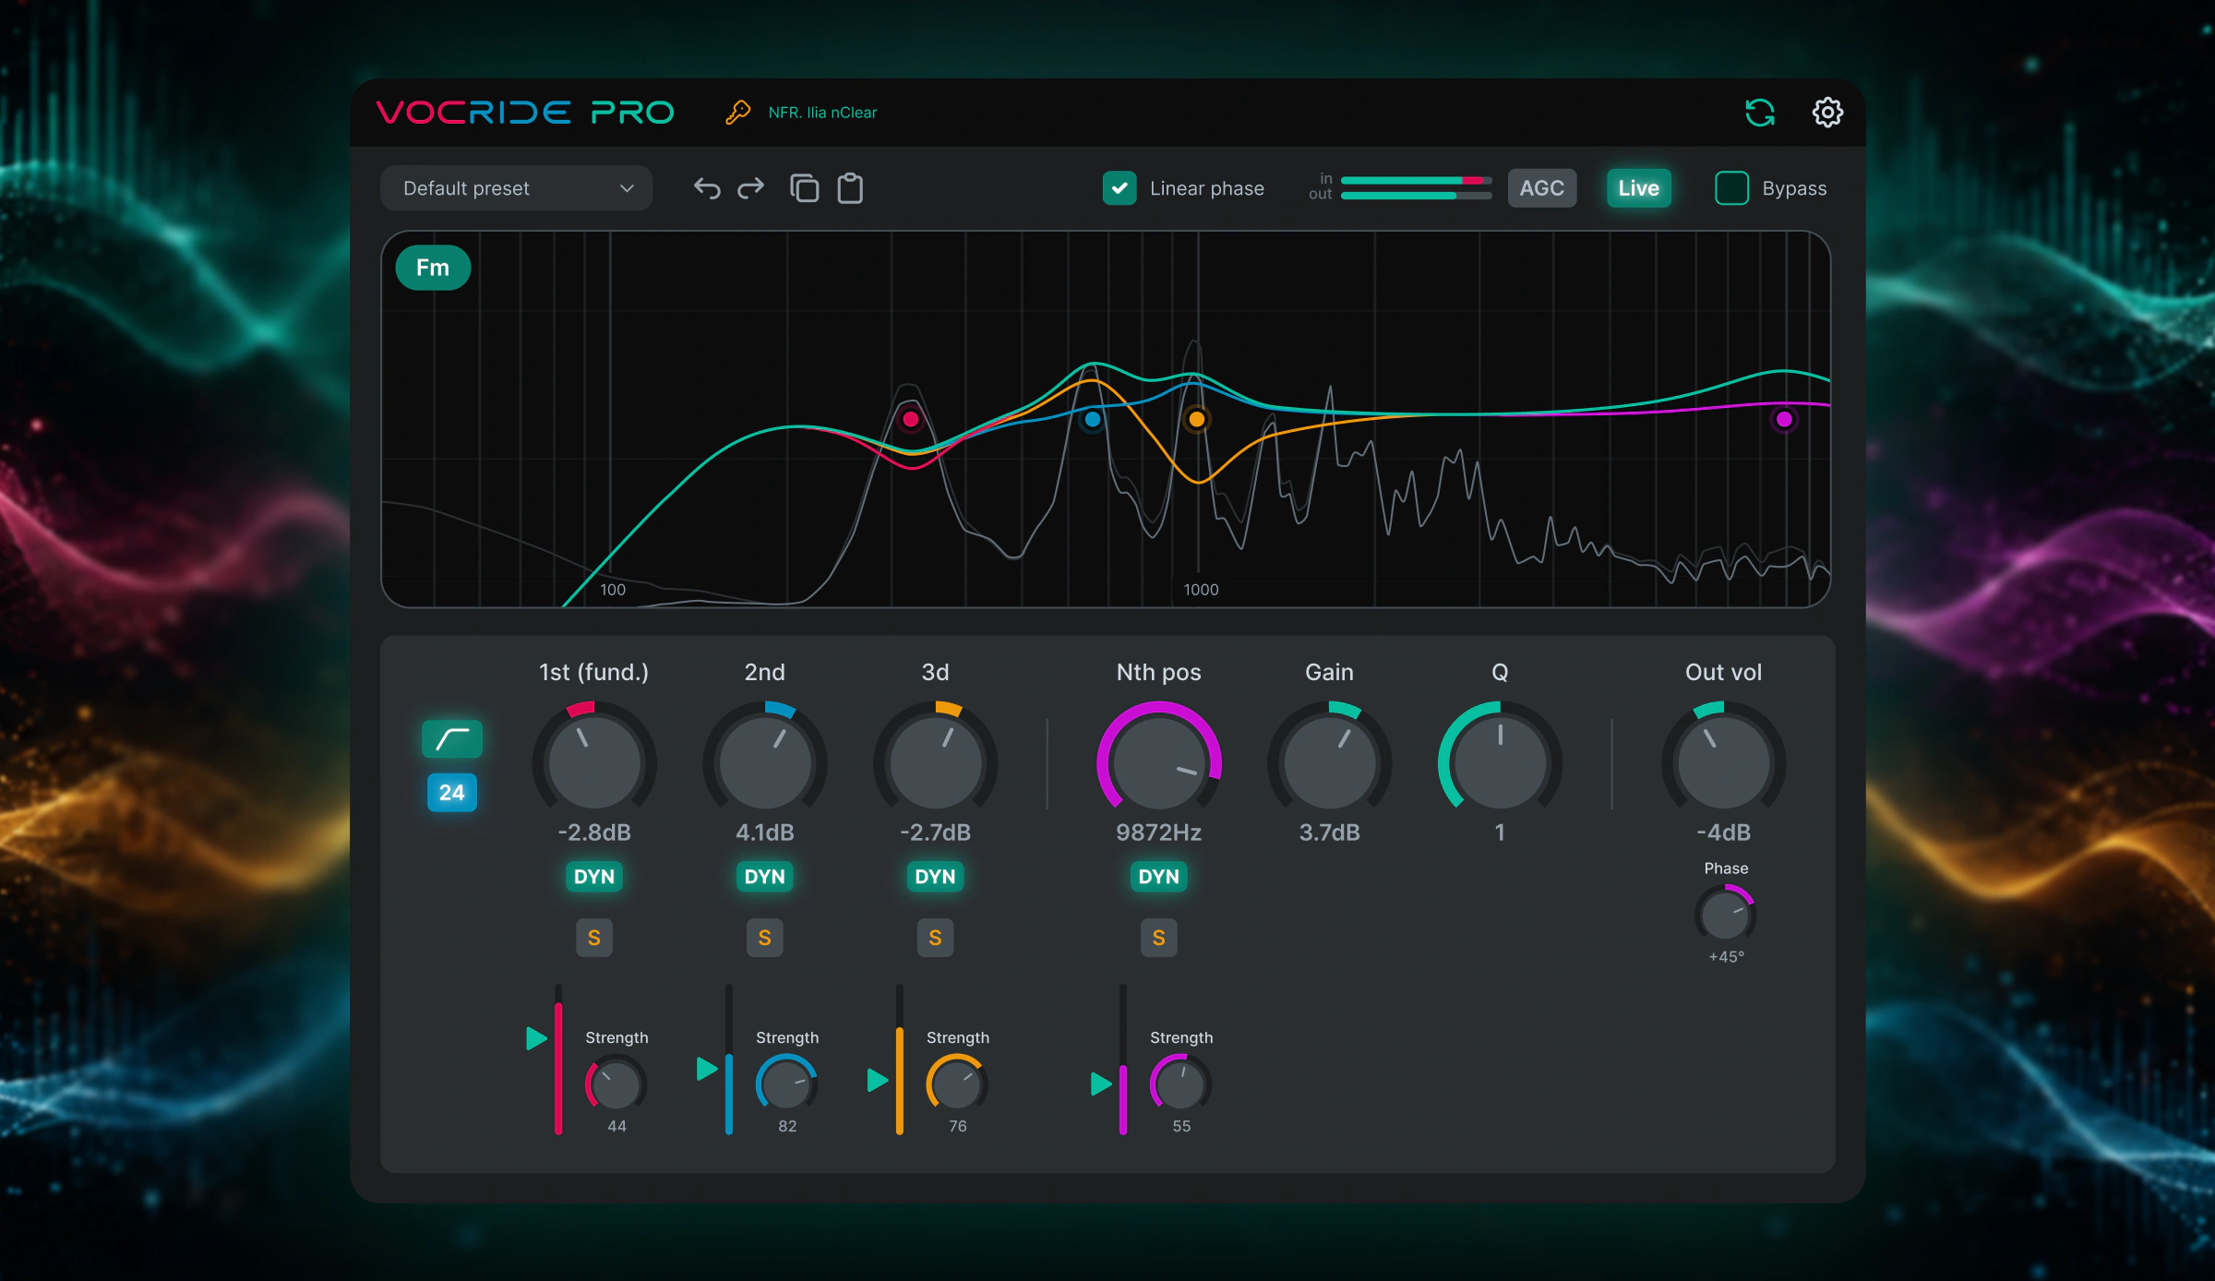The width and height of the screenshot is (2215, 1281).
Task: Click the VOCRIDE PRO logo
Action: click(x=525, y=113)
